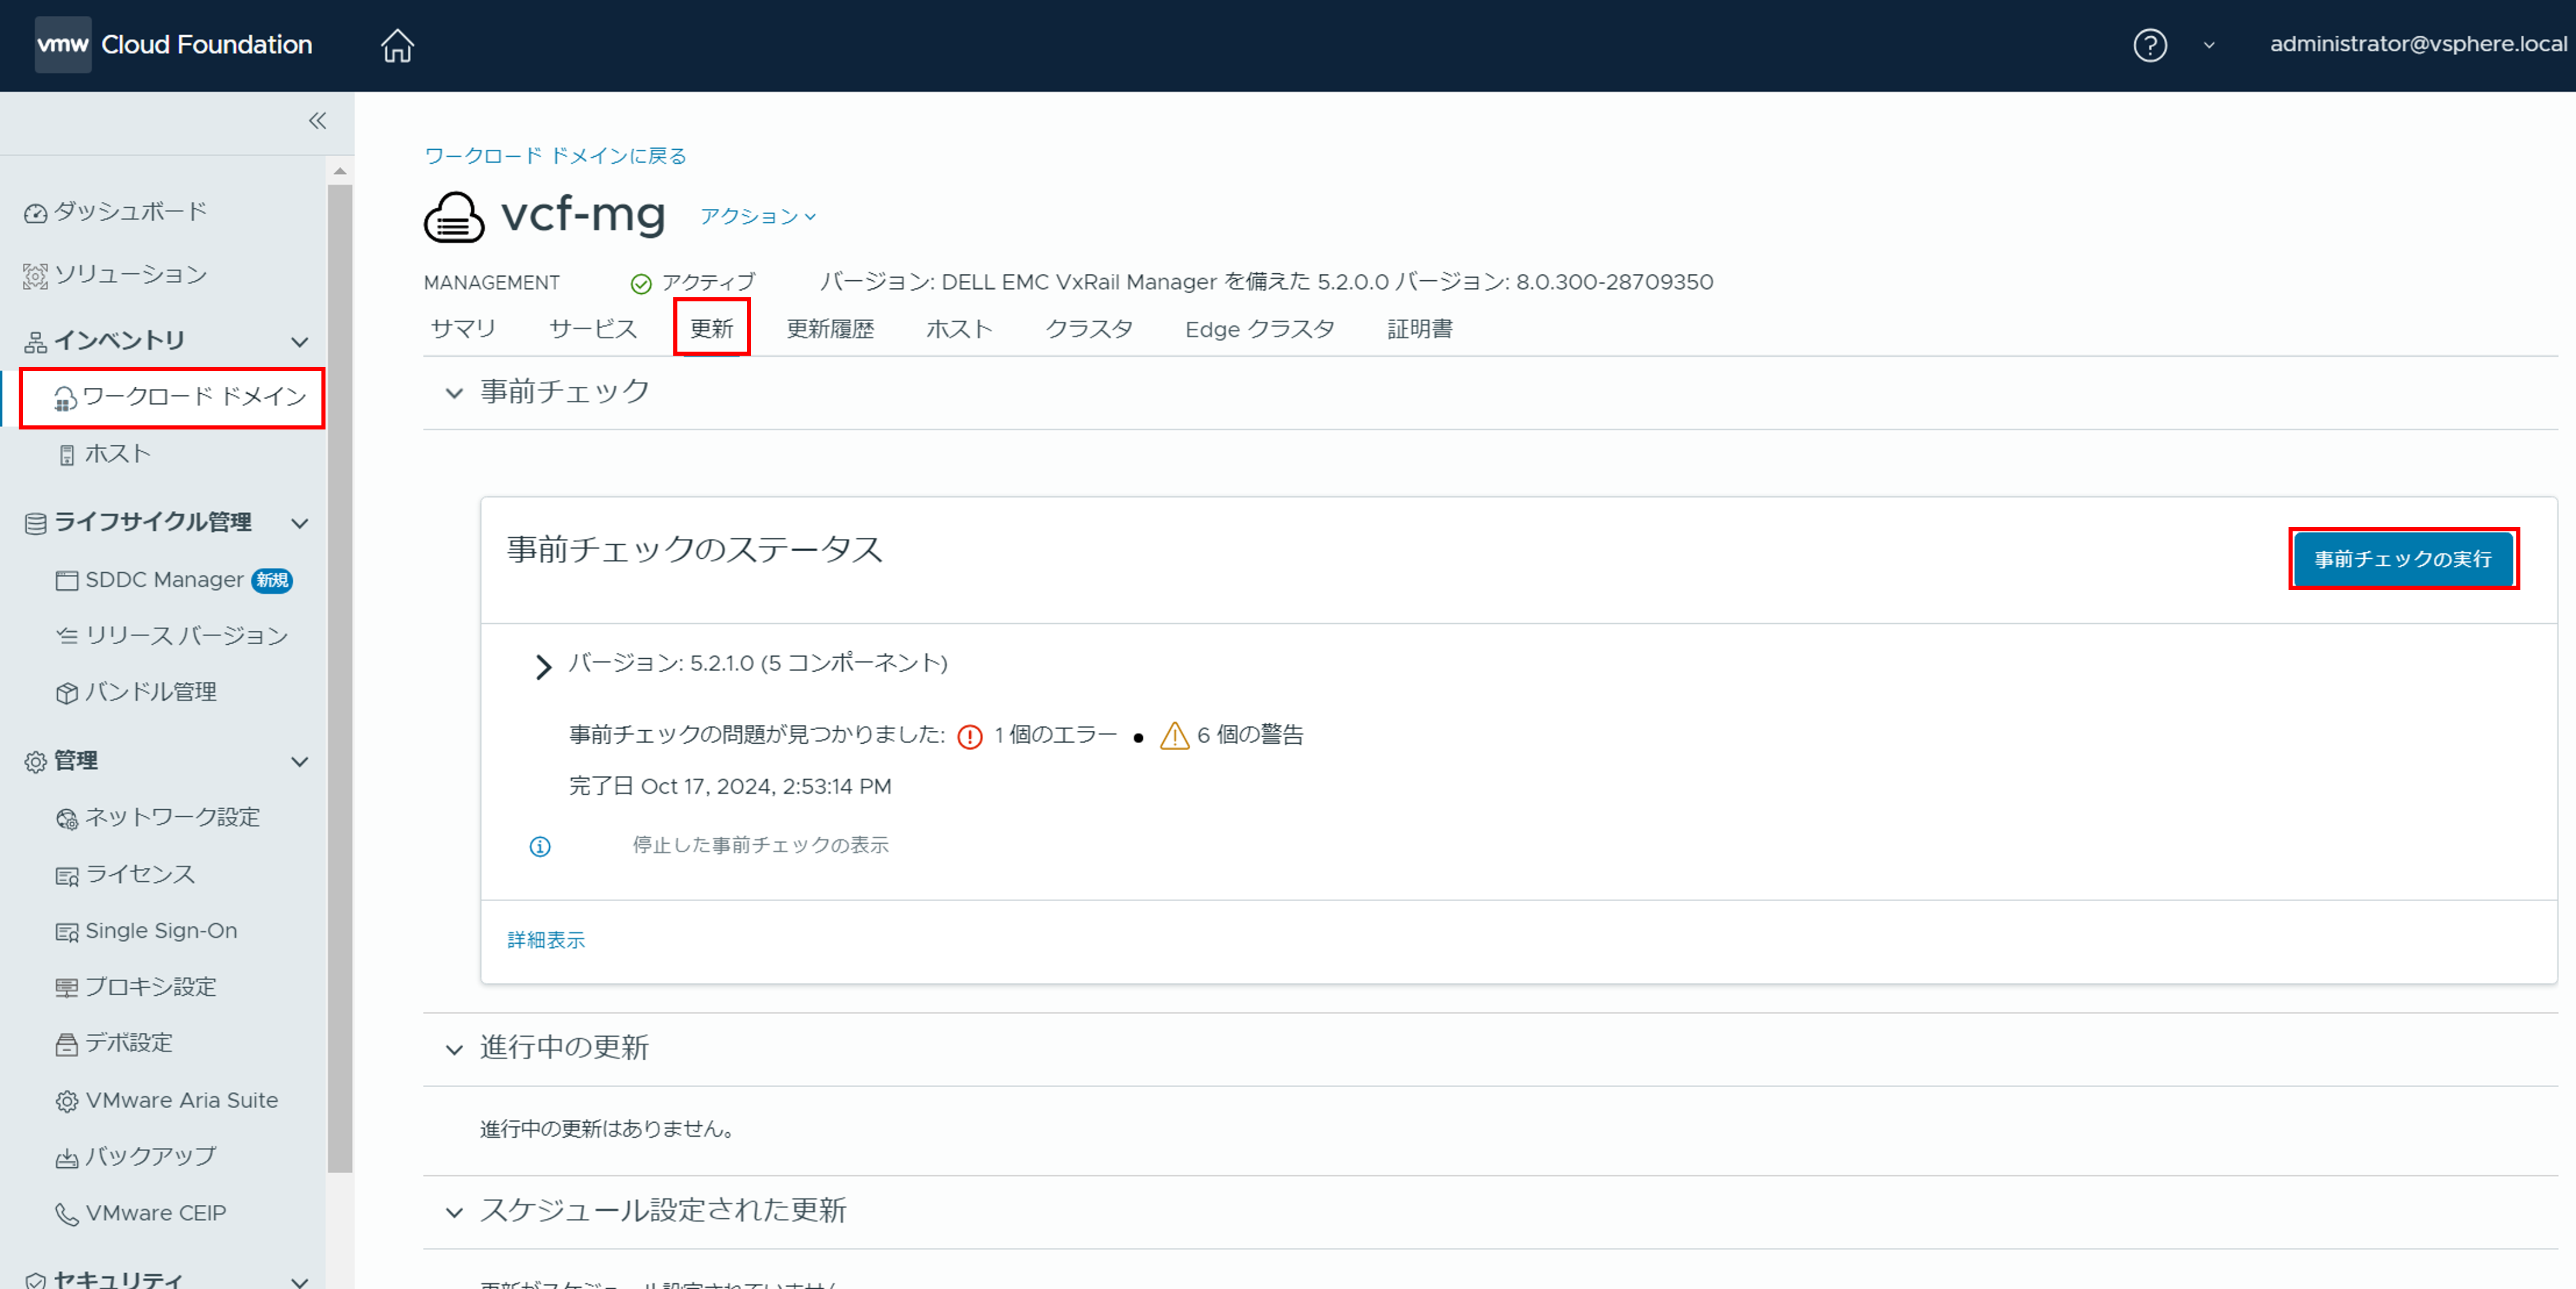The width and height of the screenshot is (2576, 1289).
Task: Click the 停止した事前チェックの表示 info icon
Action: click(540, 846)
